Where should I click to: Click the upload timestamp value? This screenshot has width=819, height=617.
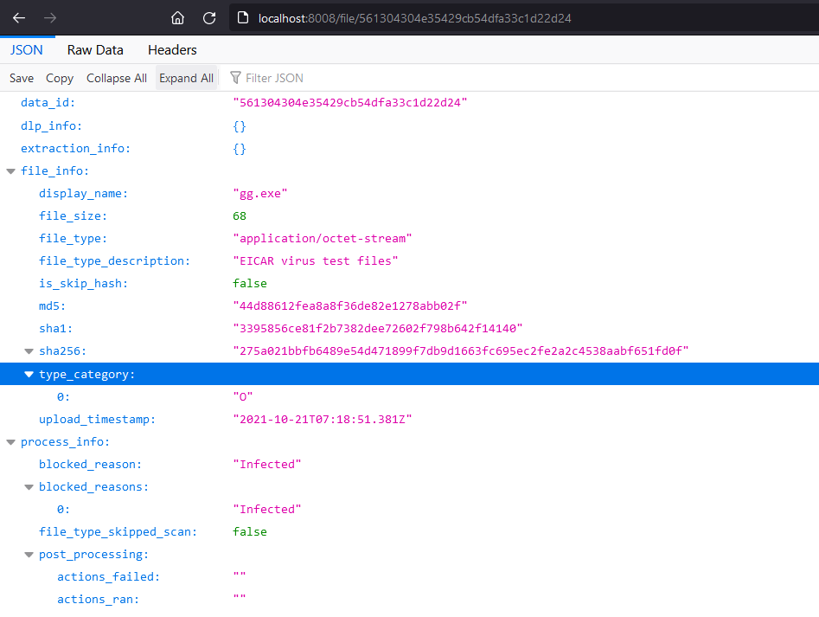click(x=323, y=420)
